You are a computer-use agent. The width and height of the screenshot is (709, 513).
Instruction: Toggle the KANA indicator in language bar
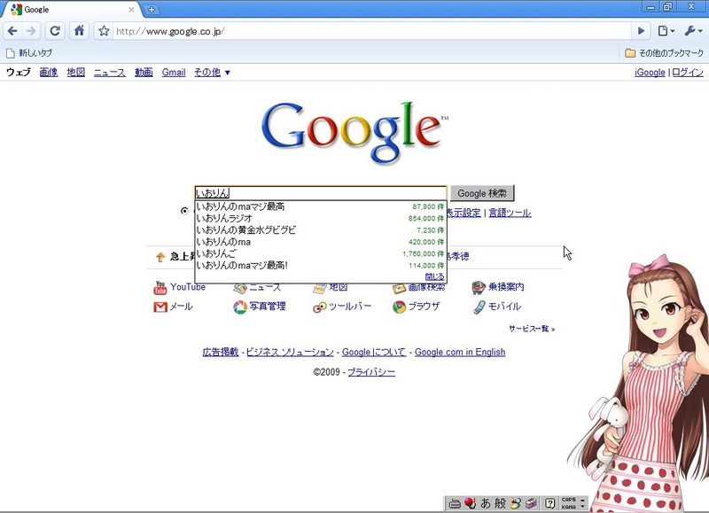coord(568,507)
